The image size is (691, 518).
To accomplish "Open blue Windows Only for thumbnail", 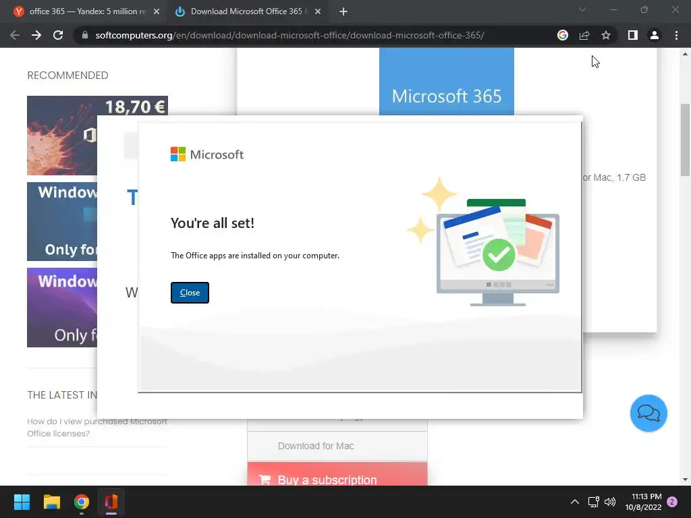I will pyautogui.click(x=62, y=221).
